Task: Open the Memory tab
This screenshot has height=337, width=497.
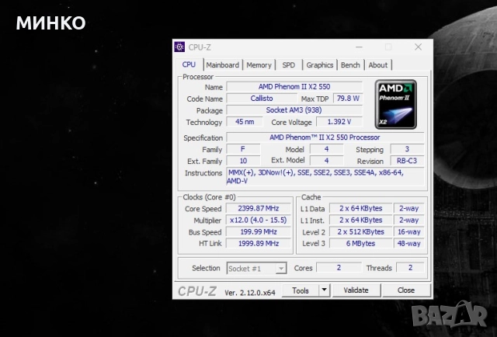Action: pos(259,65)
